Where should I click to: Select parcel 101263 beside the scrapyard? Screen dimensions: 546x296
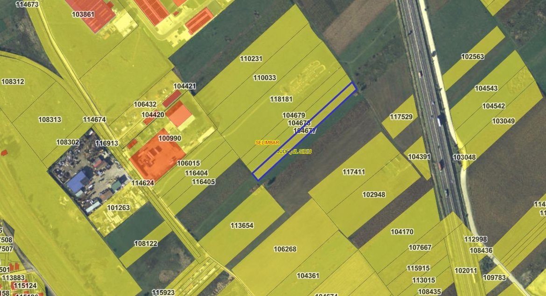pyautogui.click(x=119, y=208)
